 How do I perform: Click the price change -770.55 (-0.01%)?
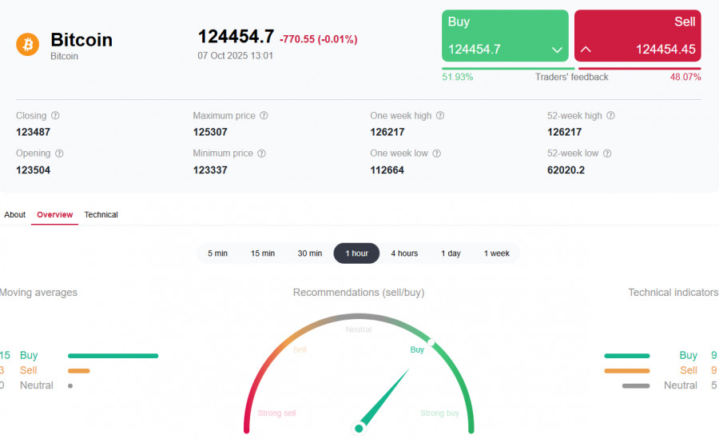pyautogui.click(x=318, y=39)
